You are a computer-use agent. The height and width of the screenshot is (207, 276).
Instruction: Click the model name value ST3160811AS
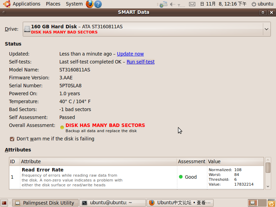click(x=75, y=70)
